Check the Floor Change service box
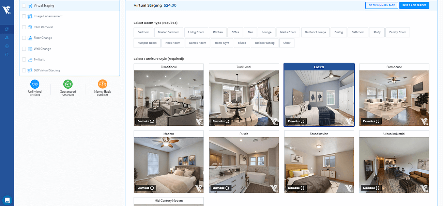This screenshot has width=443, height=206. click(x=24, y=38)
